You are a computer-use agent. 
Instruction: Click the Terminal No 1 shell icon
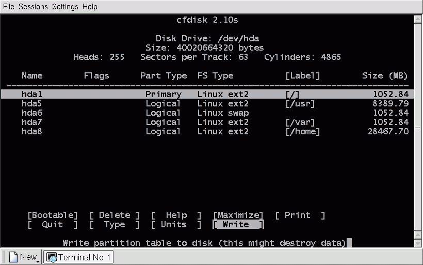pos(52,257)
